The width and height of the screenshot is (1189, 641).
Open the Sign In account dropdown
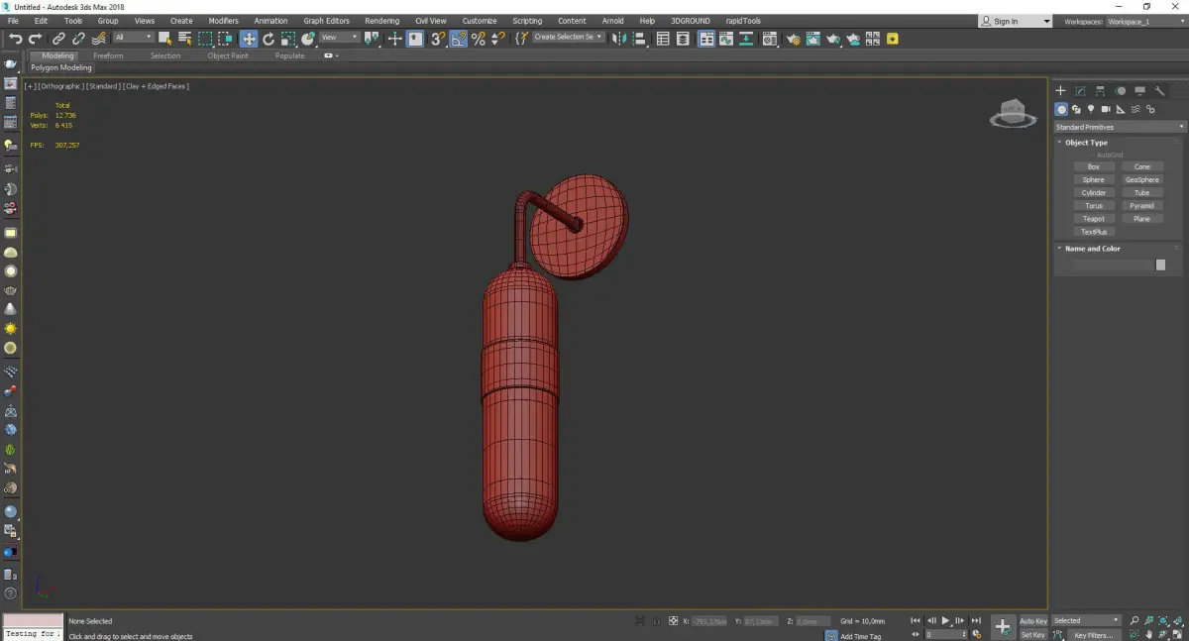[x=1016, y=21]
